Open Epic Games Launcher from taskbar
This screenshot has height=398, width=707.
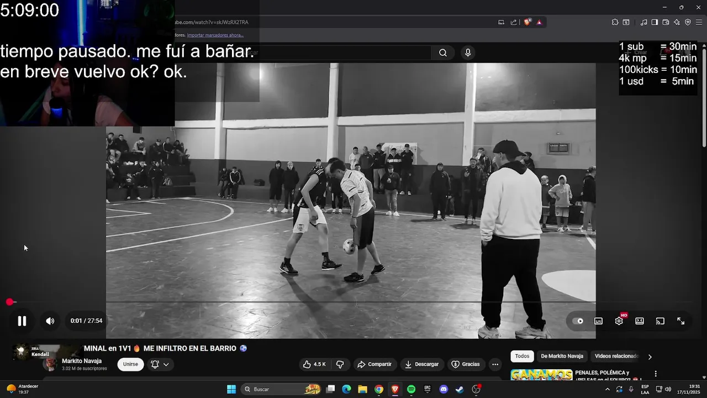point(428,389)
